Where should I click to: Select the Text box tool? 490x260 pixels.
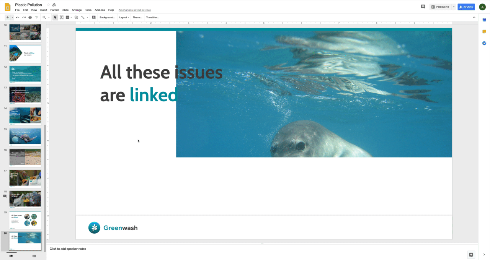coord(61,17)
